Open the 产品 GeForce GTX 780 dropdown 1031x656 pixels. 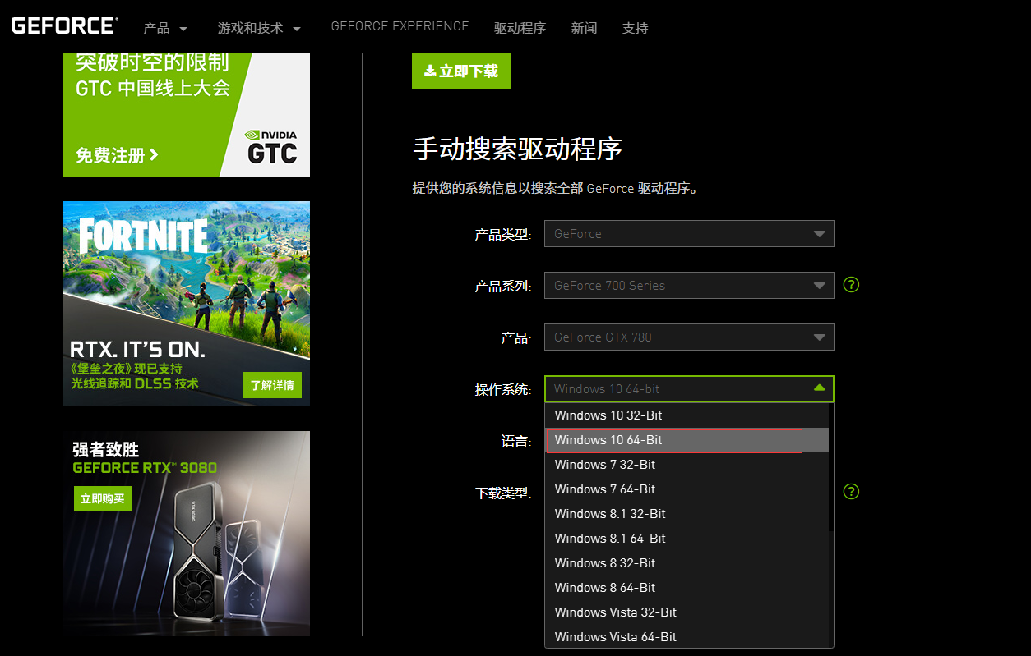pos(689,337)
